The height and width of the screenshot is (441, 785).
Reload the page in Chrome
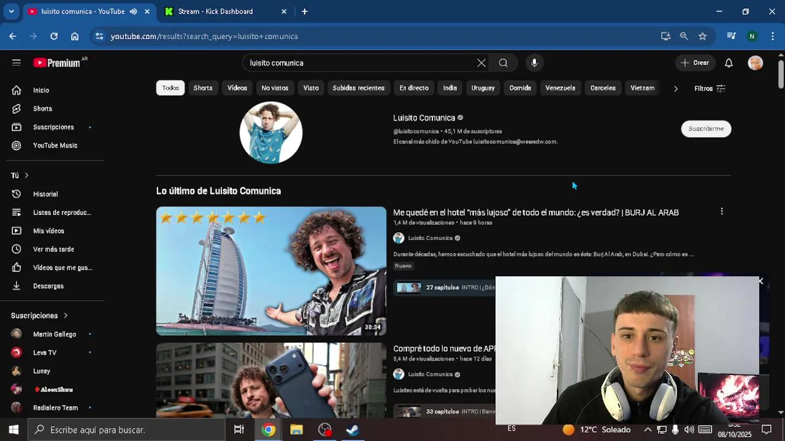pos(54,36)
